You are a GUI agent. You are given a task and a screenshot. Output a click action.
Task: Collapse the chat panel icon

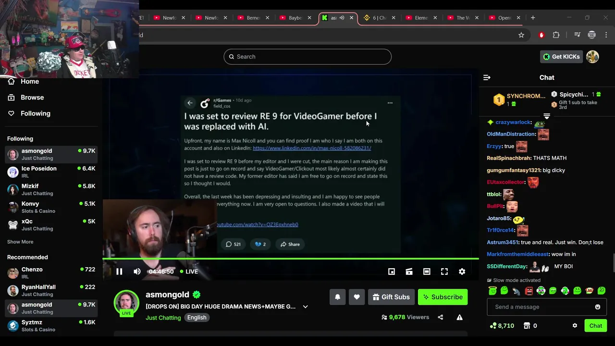pyautogui.click(x=487, y=77)
